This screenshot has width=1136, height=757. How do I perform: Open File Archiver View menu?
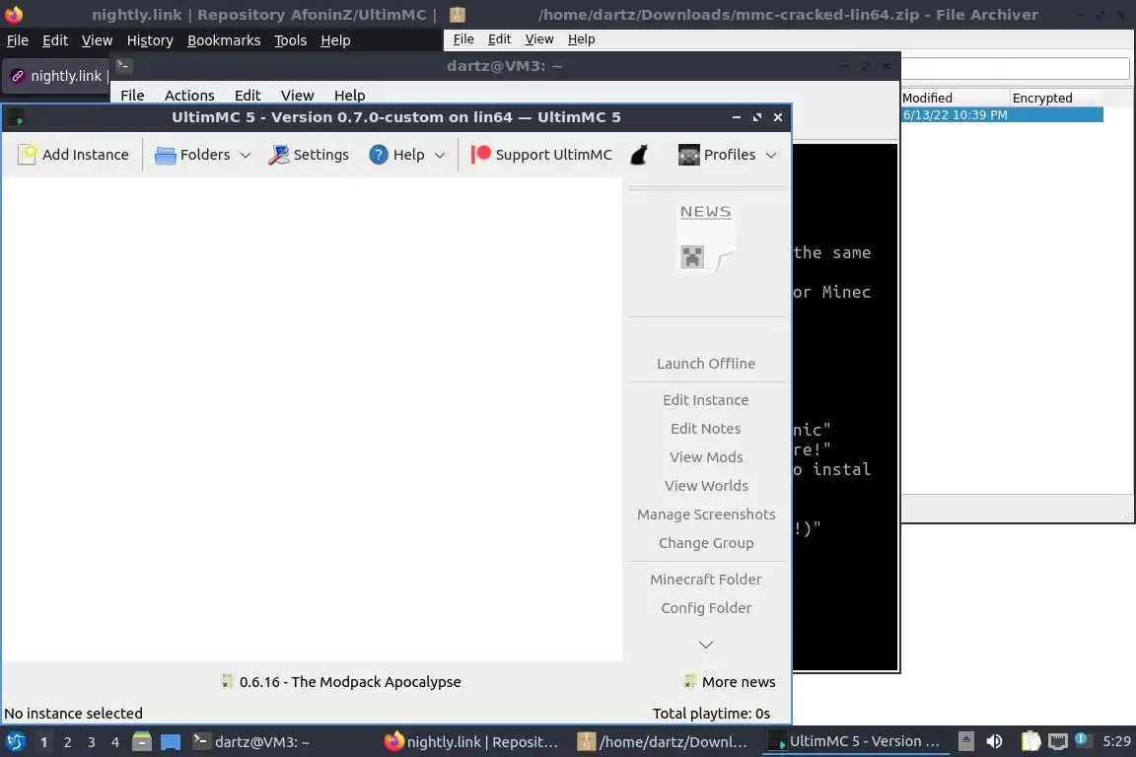point(539,39)
